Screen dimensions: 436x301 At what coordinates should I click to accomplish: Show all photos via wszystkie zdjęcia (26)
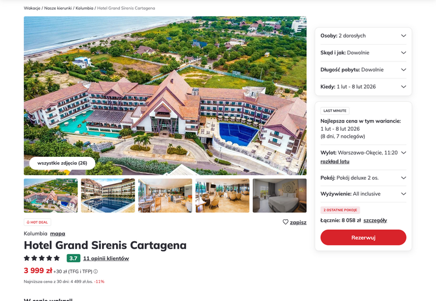pyautogui.click(x=62, y=163)
